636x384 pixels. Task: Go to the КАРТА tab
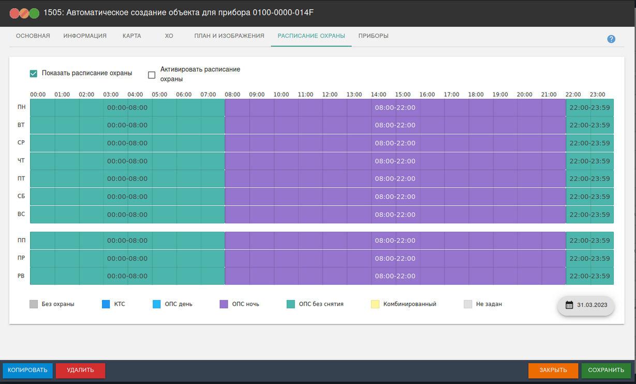tap(131, 36)
